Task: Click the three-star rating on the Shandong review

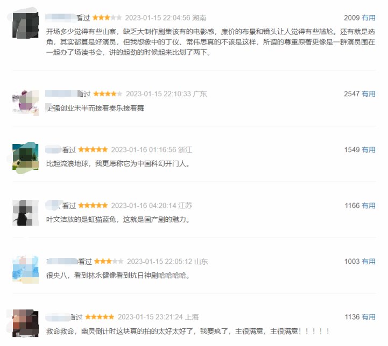Action: point(109,261)
